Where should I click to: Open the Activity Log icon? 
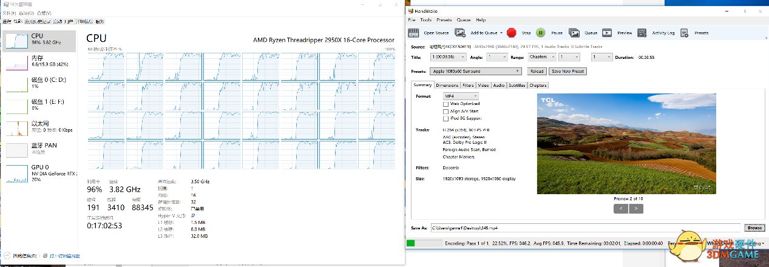pyautogui.click(x=642, y=33)
